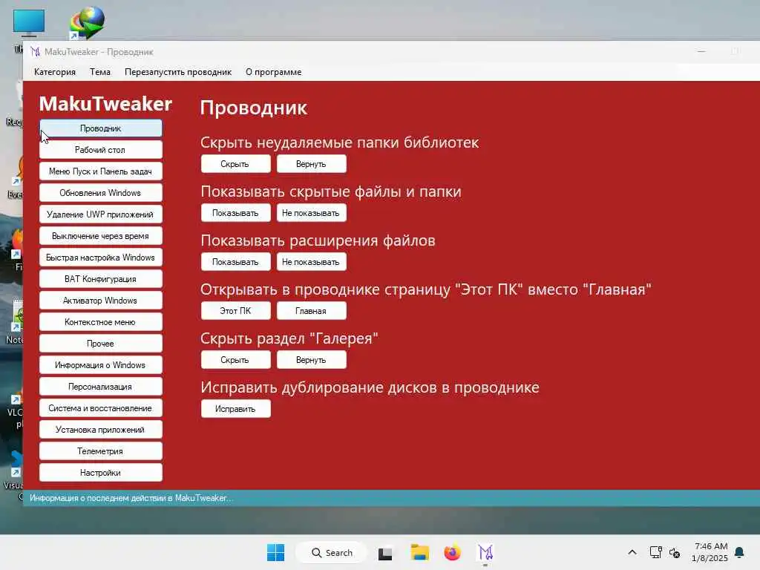Open Прочее category
760x570 pixels.
[x=101, y=344]
